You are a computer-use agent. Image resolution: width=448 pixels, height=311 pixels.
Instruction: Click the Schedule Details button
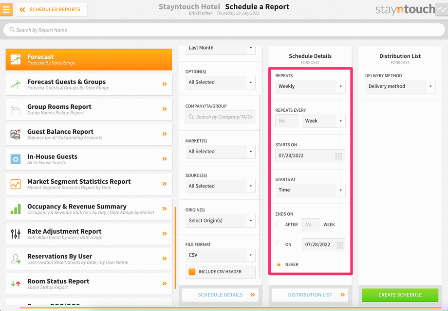pos(220,295)
